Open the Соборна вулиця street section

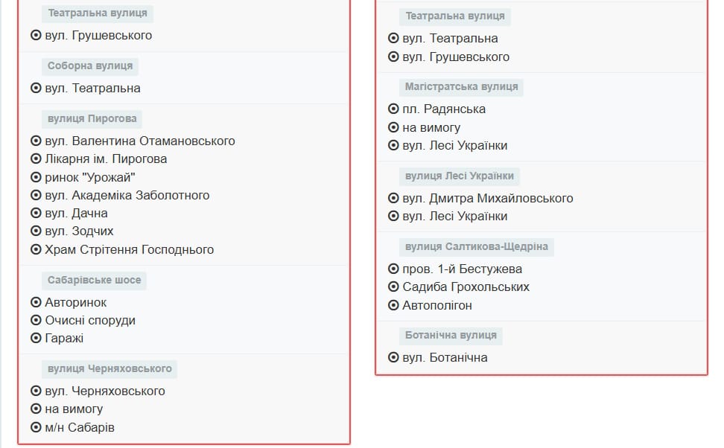click(x=90, y=65)
